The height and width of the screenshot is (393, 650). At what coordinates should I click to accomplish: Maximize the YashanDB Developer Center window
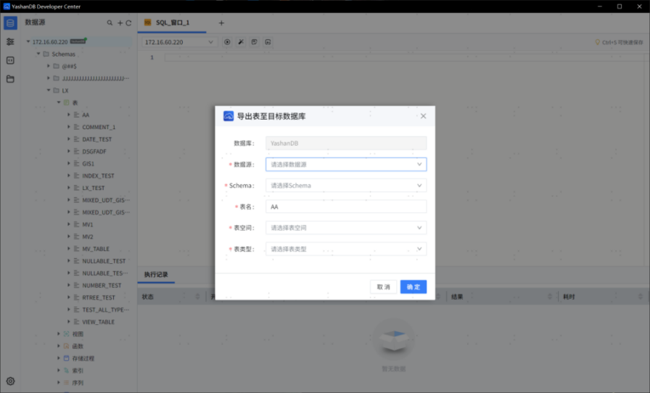620,7
